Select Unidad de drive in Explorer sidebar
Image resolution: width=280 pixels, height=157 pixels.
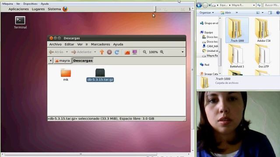(x=210, y=51)
